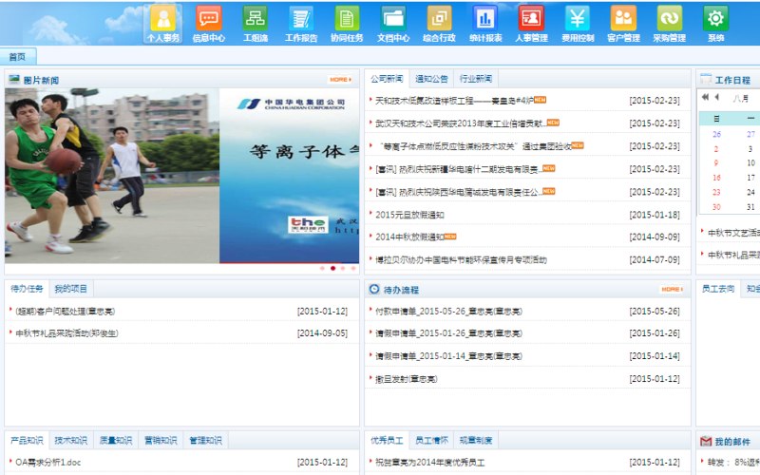Image resolution: width=760 pixels, height=475 pixels.
Task: Select the 产品知识 tab
Action: (27, 440)
